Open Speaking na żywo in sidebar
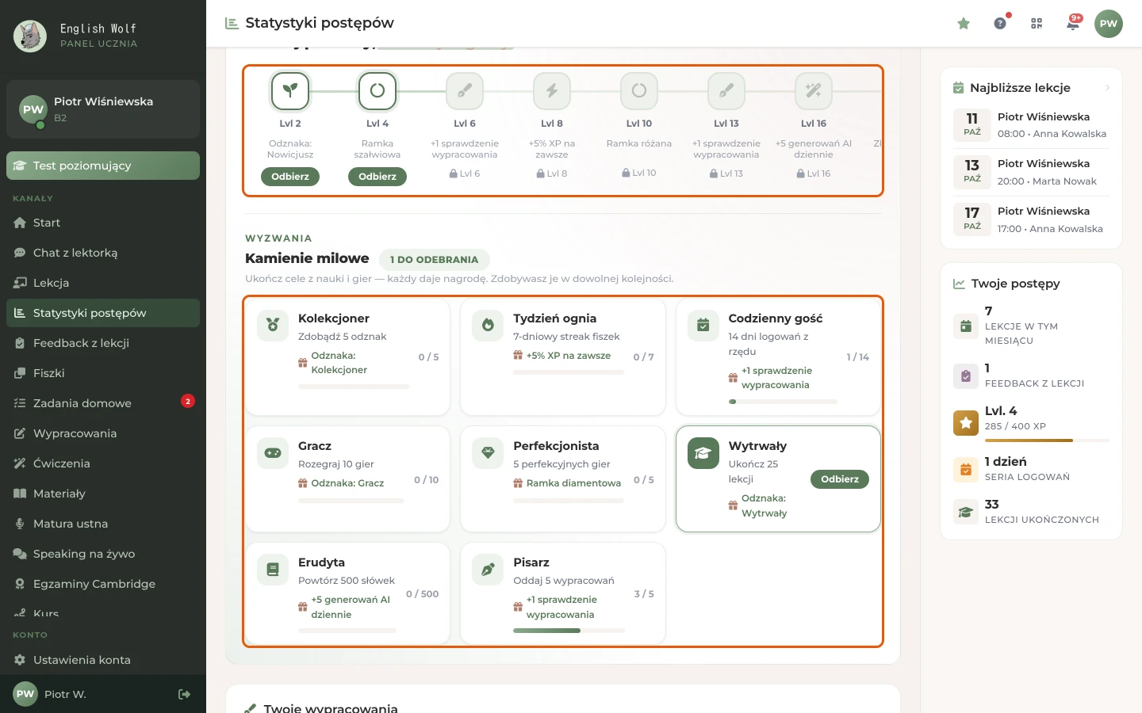Viewport: 1142px width, 713px height. (x=103, y=554)
